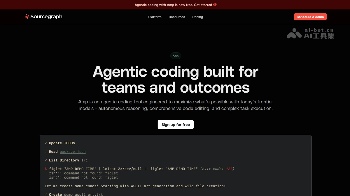350x196 pixels.
Task: Click the red dollar prompt symbol
Action: pos(46,169)
